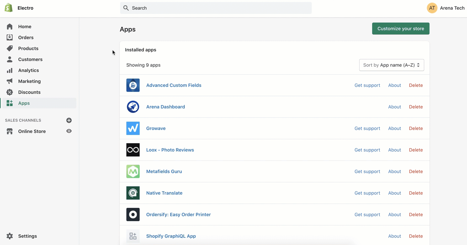467x245 pixels.
Task: Click the Customize your store button
Action: [x=401, y=29]
